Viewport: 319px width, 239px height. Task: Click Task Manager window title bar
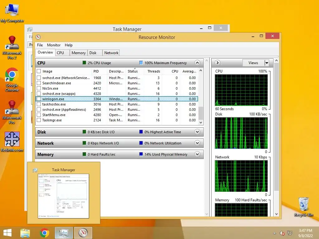127,29
